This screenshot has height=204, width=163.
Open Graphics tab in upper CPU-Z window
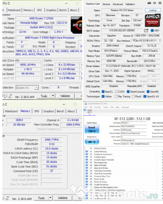51,10
